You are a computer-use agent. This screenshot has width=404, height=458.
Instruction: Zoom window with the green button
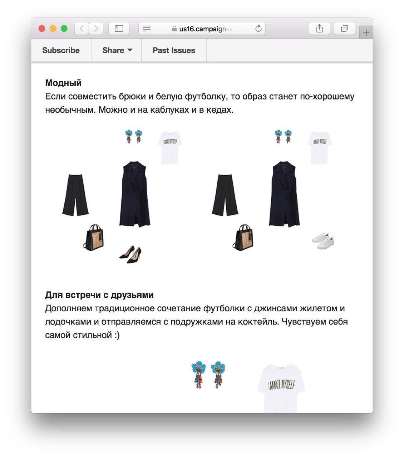(64, 29)
